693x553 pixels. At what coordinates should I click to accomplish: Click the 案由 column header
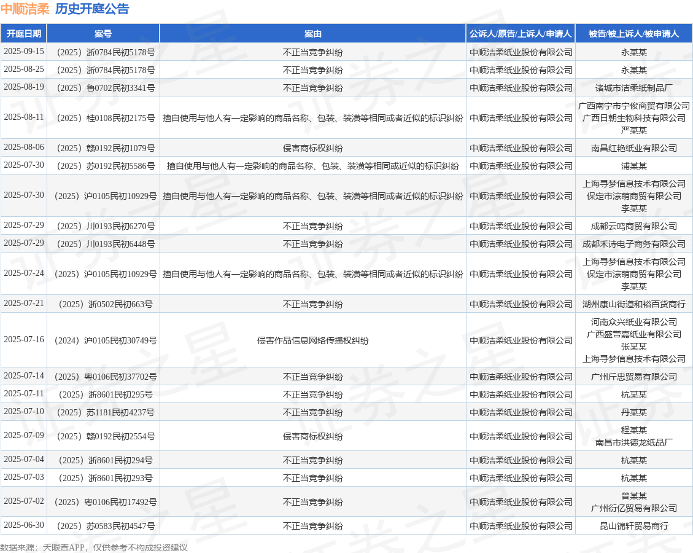coord(313,34)
